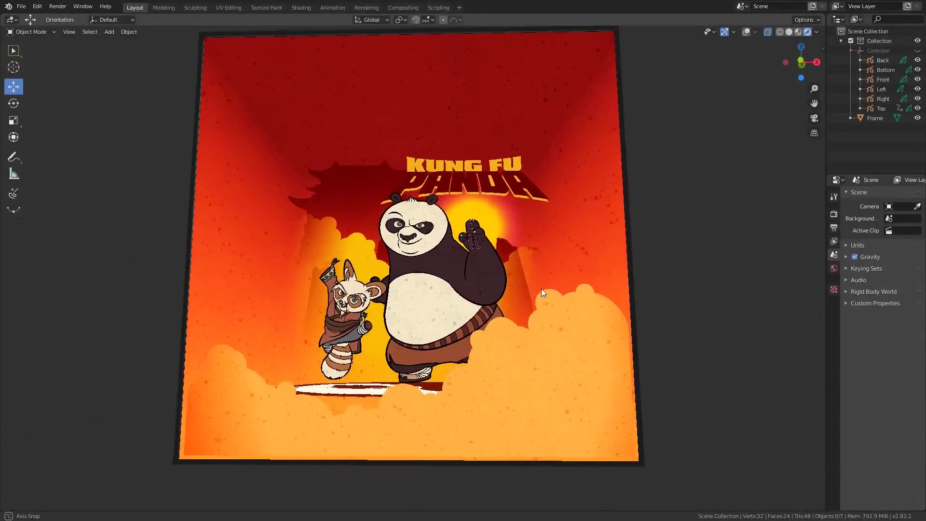Hide the Back object in the outliner
The image size is (926, 521).
[917, 60]
